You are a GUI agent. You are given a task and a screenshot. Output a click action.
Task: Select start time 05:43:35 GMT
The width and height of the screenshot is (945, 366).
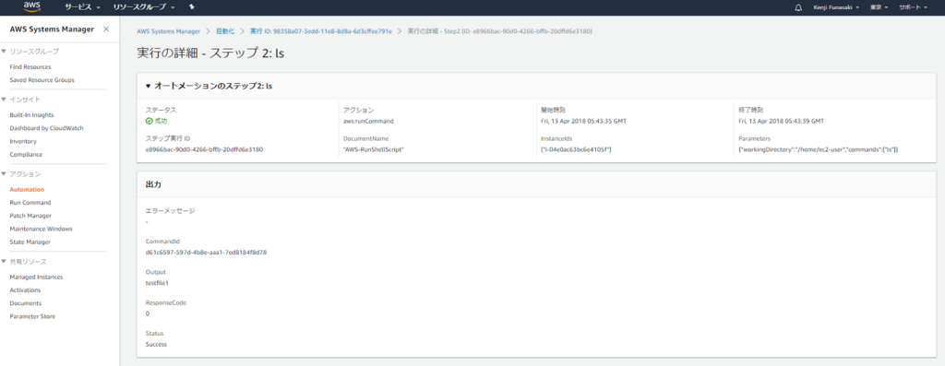pos(583,121)
